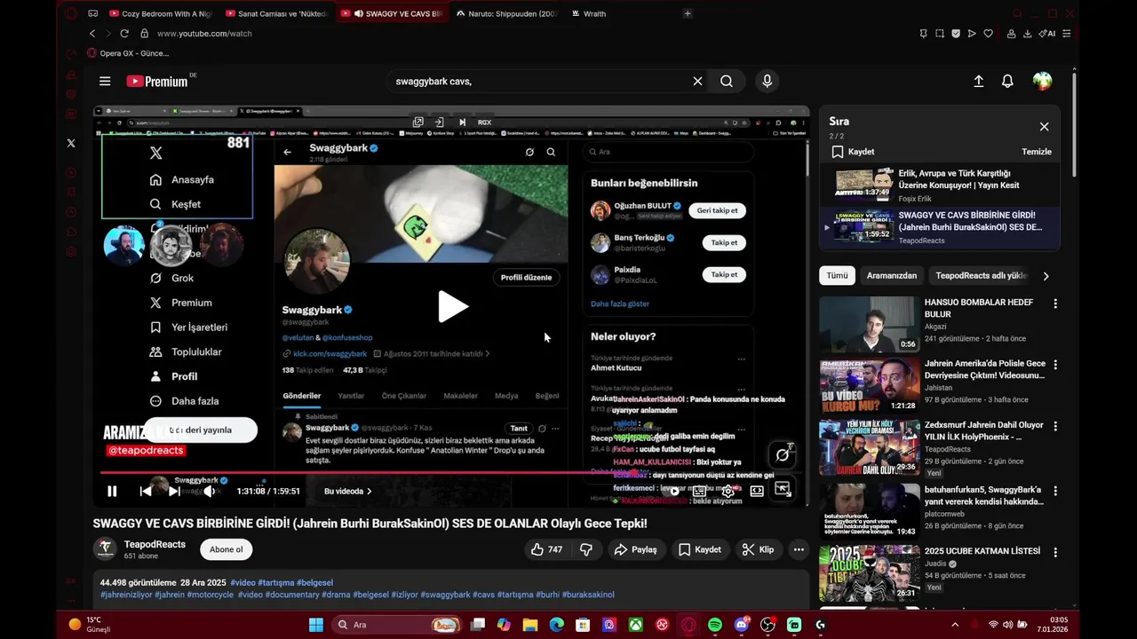Like the video with 747 likes
This screenshot has width=1137, height=639.
pyautogui.click(x=547, y=549)
